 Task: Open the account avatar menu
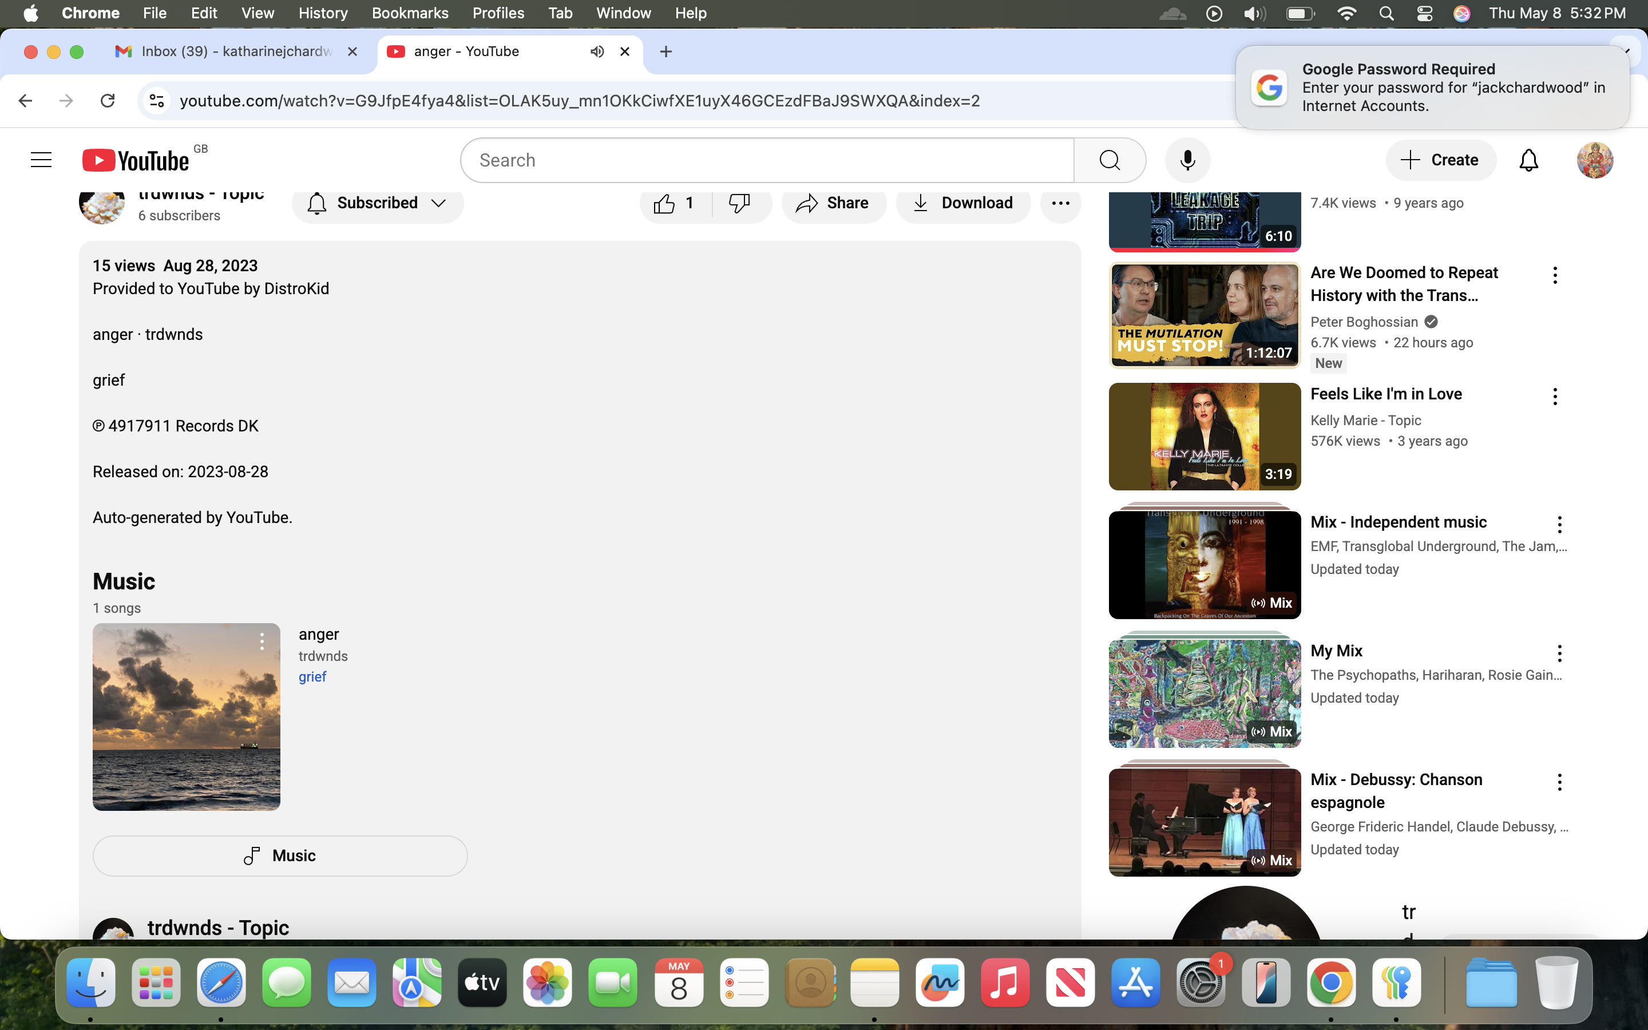1595,160
